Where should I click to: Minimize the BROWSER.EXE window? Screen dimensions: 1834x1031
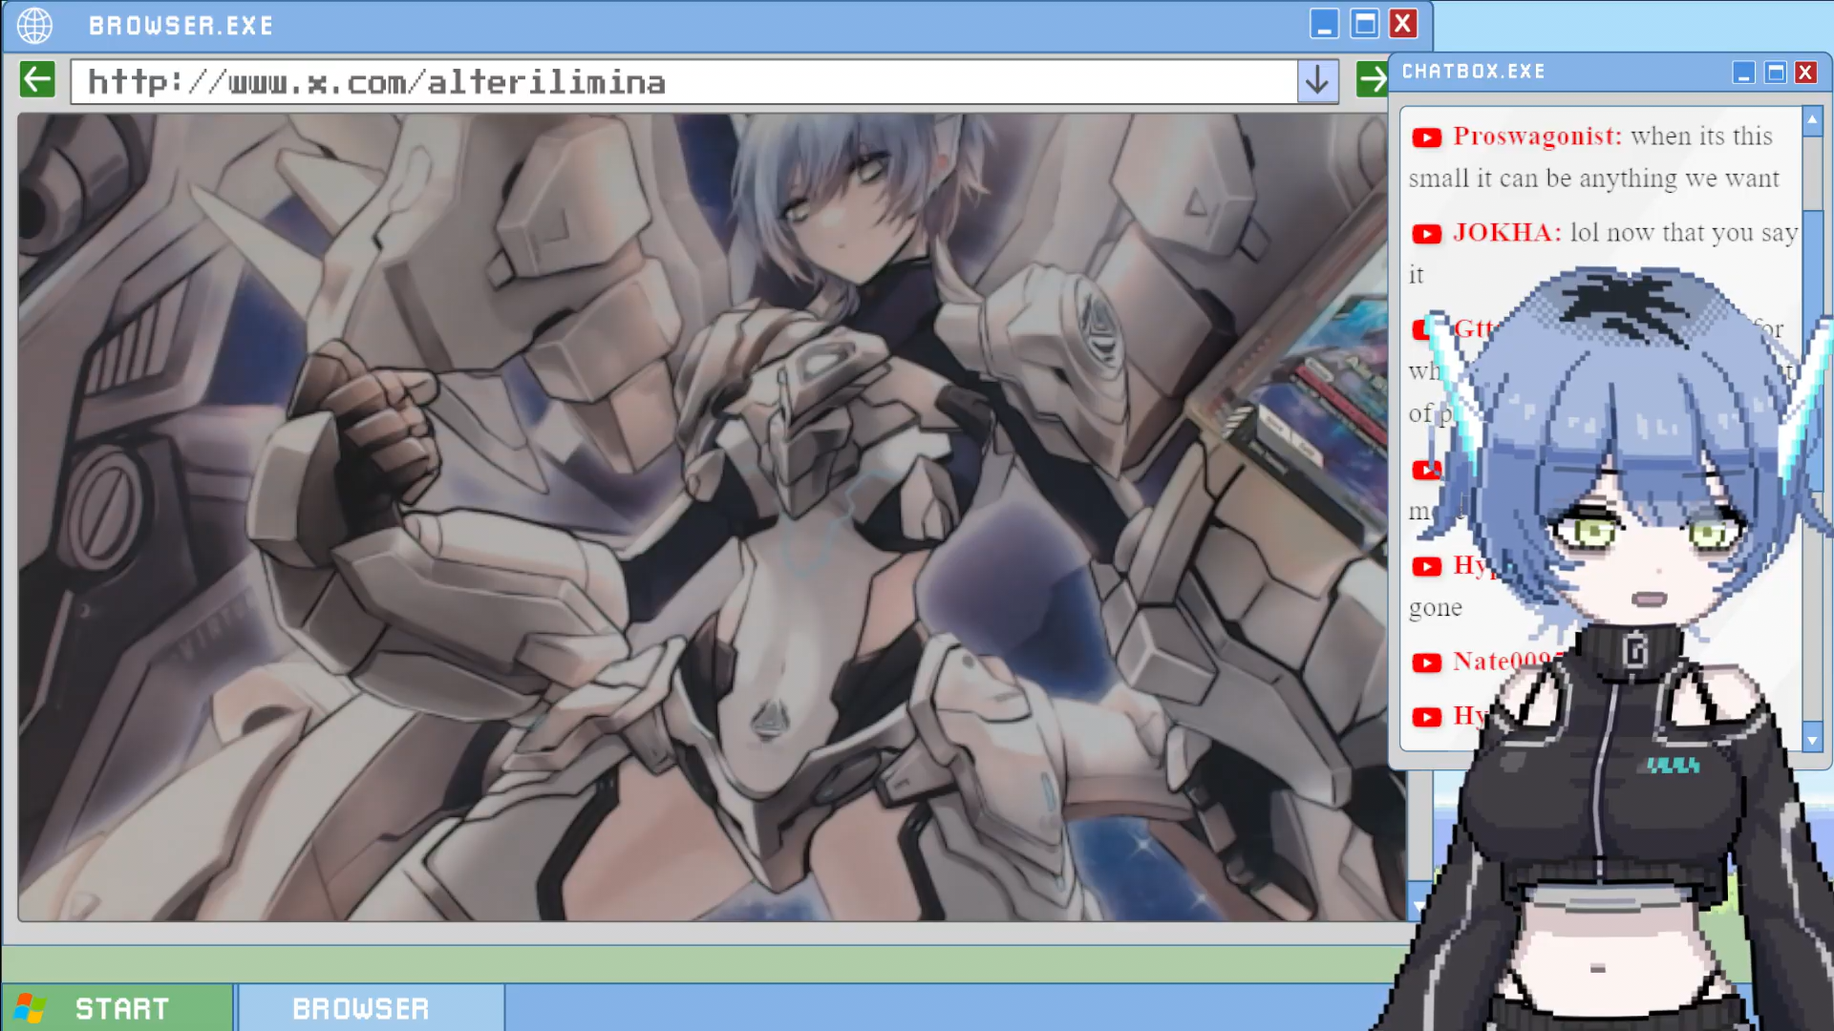pos(1324,24)
